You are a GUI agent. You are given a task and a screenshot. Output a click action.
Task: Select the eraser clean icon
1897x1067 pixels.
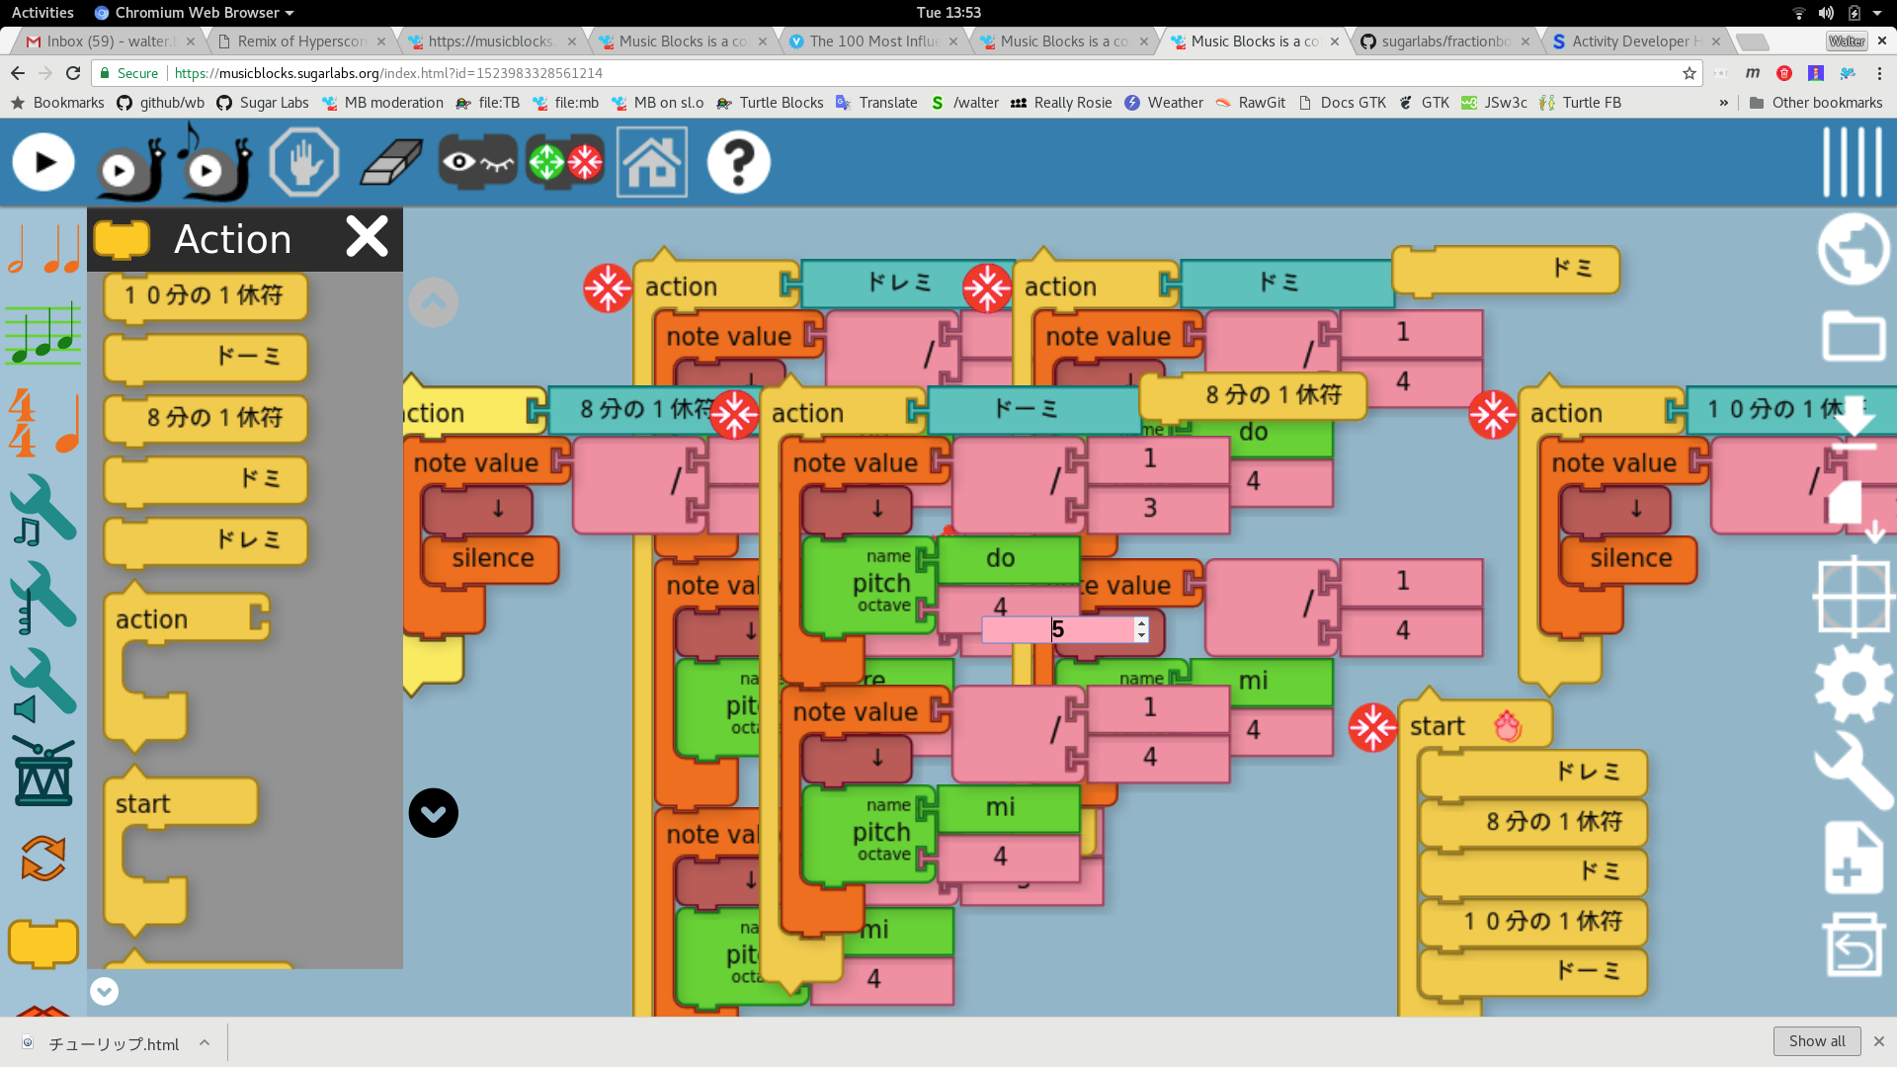point(391,163)
